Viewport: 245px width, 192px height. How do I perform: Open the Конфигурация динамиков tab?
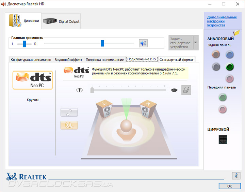(x=31, y=60)
